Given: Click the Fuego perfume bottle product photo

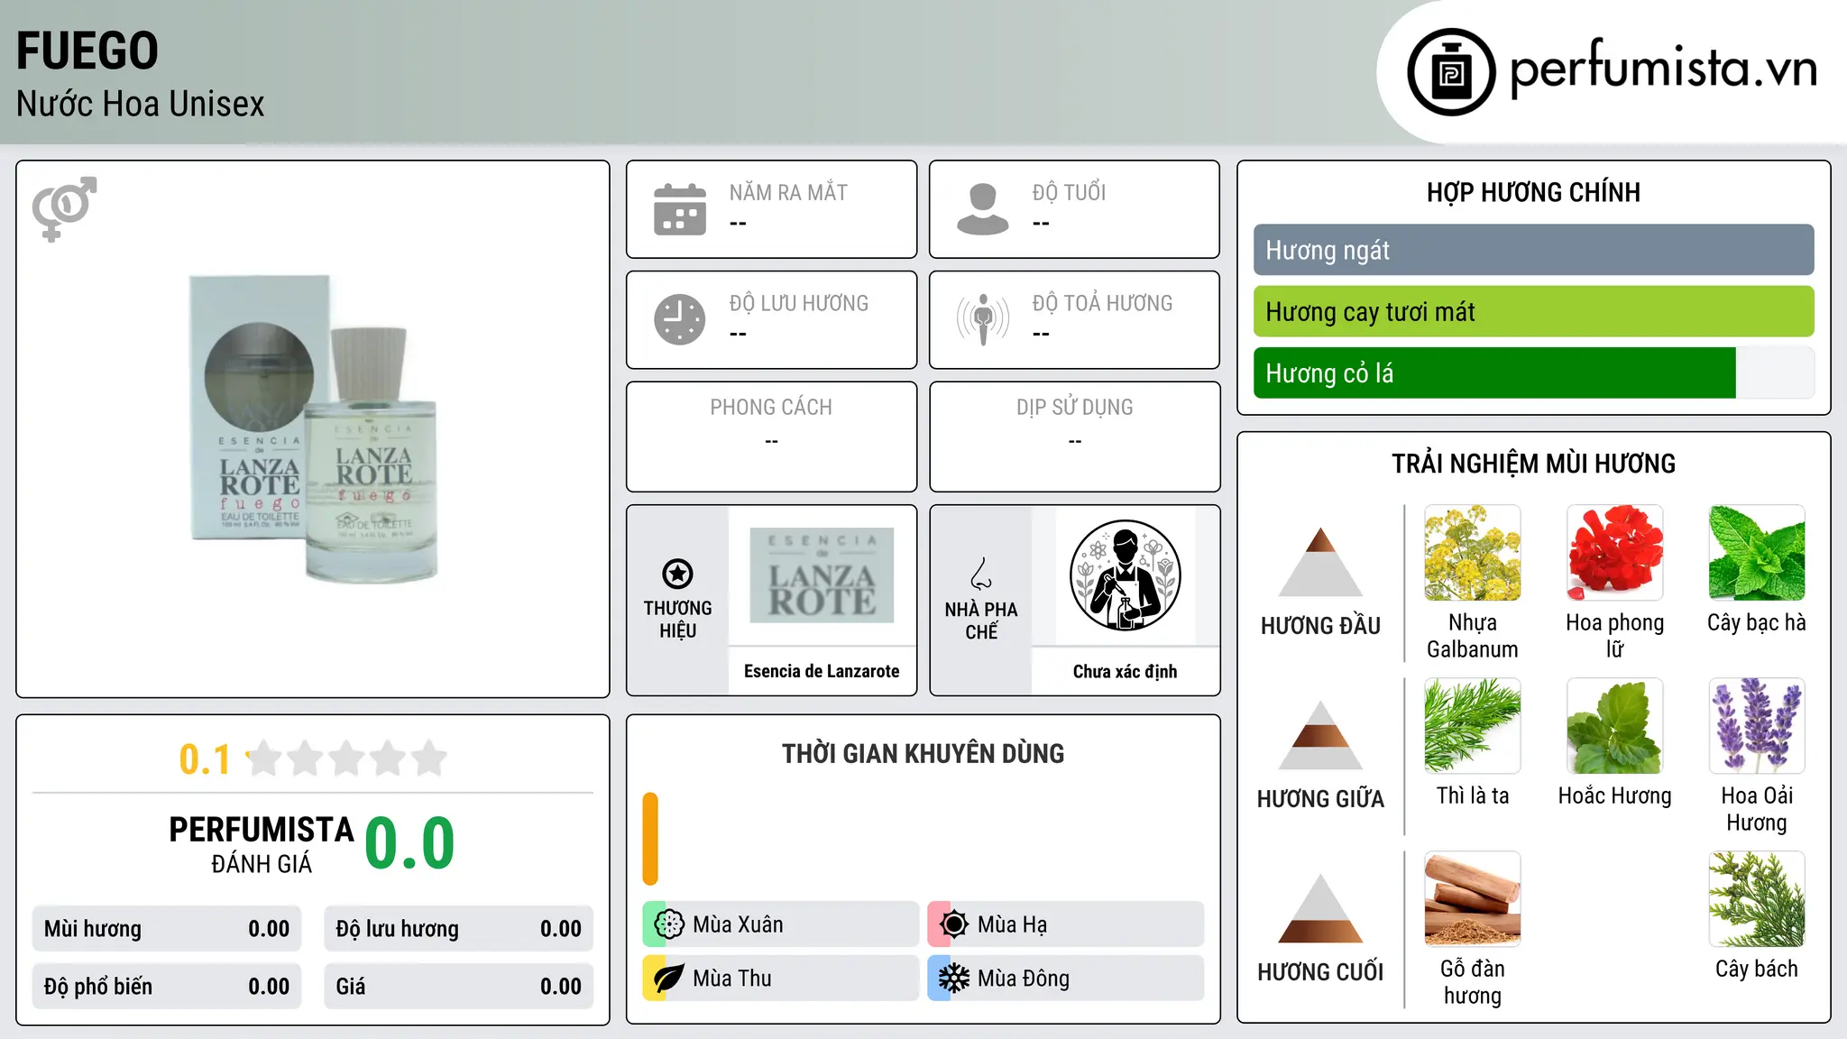Looking at the screenshot, I should coord(315,428).
